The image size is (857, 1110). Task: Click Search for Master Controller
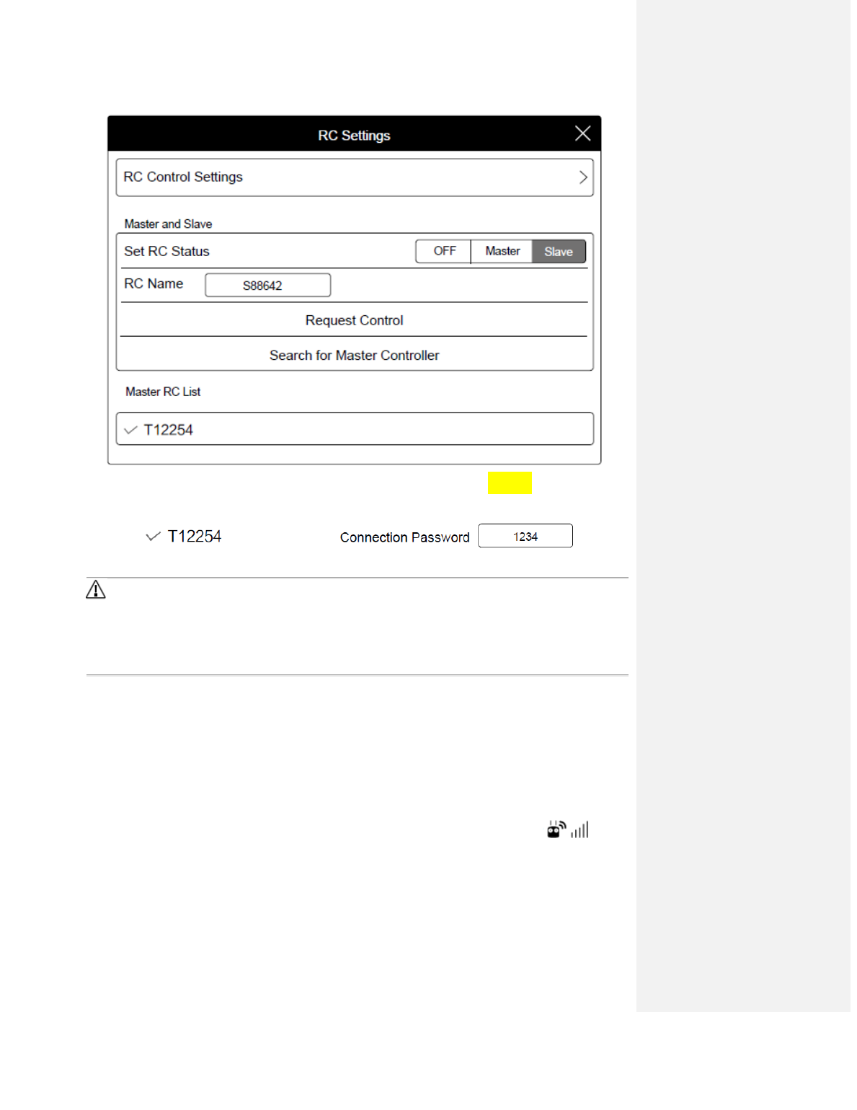pos(354,355)
